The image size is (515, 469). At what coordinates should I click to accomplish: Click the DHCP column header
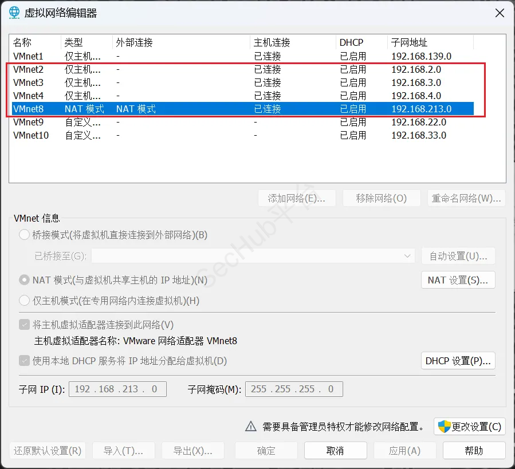tap(361, 42)
